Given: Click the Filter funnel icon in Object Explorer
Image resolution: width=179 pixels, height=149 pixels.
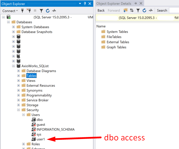Looking at the screenshot, I should click(41, 11).
